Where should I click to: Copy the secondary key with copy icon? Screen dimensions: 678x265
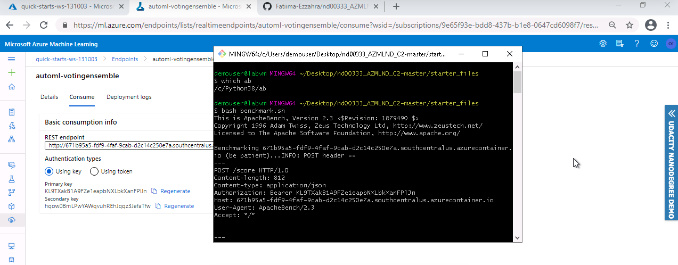158,206
